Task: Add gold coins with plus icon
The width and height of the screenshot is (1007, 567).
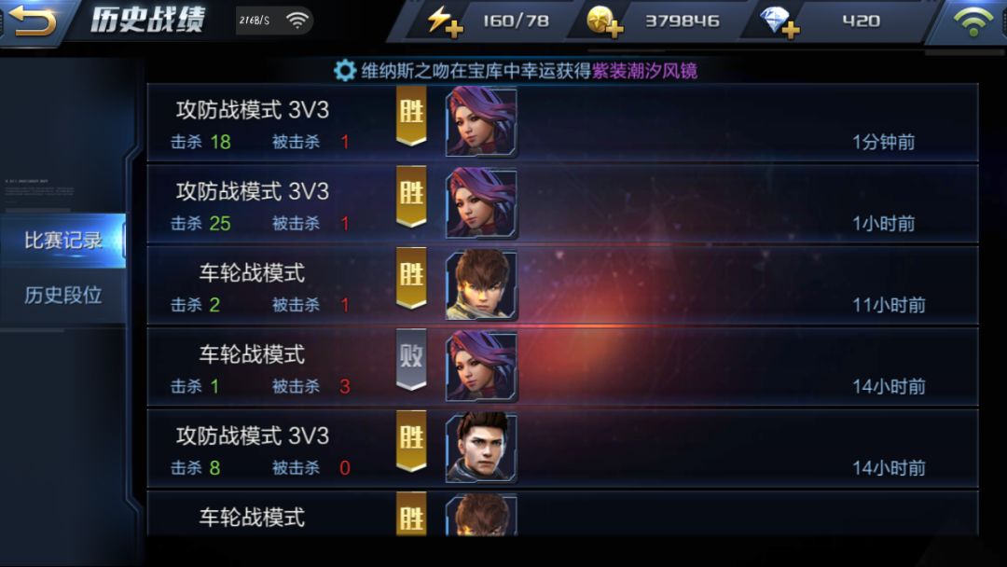Action: click(x=604, y=21)
